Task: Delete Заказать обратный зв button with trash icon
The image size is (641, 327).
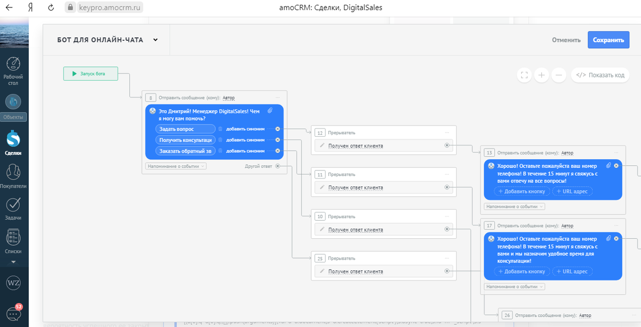Action: click(220, 151)
